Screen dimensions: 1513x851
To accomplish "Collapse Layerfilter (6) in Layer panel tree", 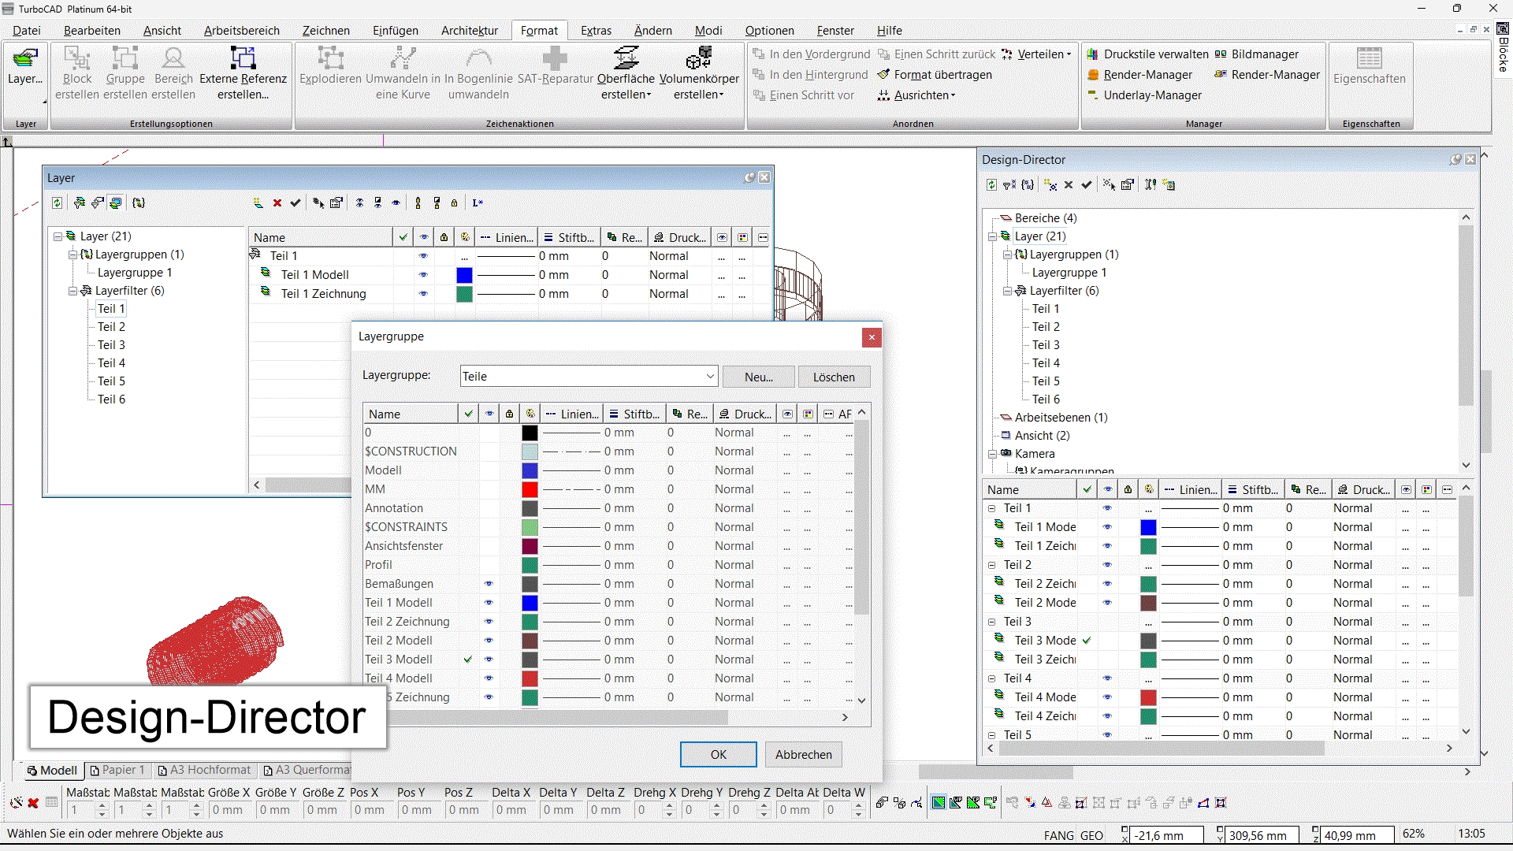I will point(72,291).
